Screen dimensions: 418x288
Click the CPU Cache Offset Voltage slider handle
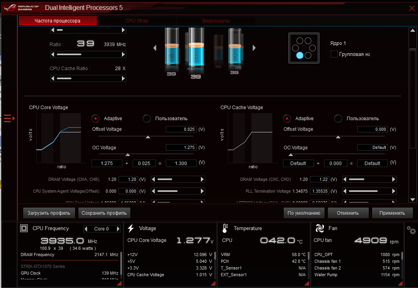[338, 137]
